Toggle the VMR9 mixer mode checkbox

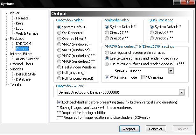click(x=107, y=77)
